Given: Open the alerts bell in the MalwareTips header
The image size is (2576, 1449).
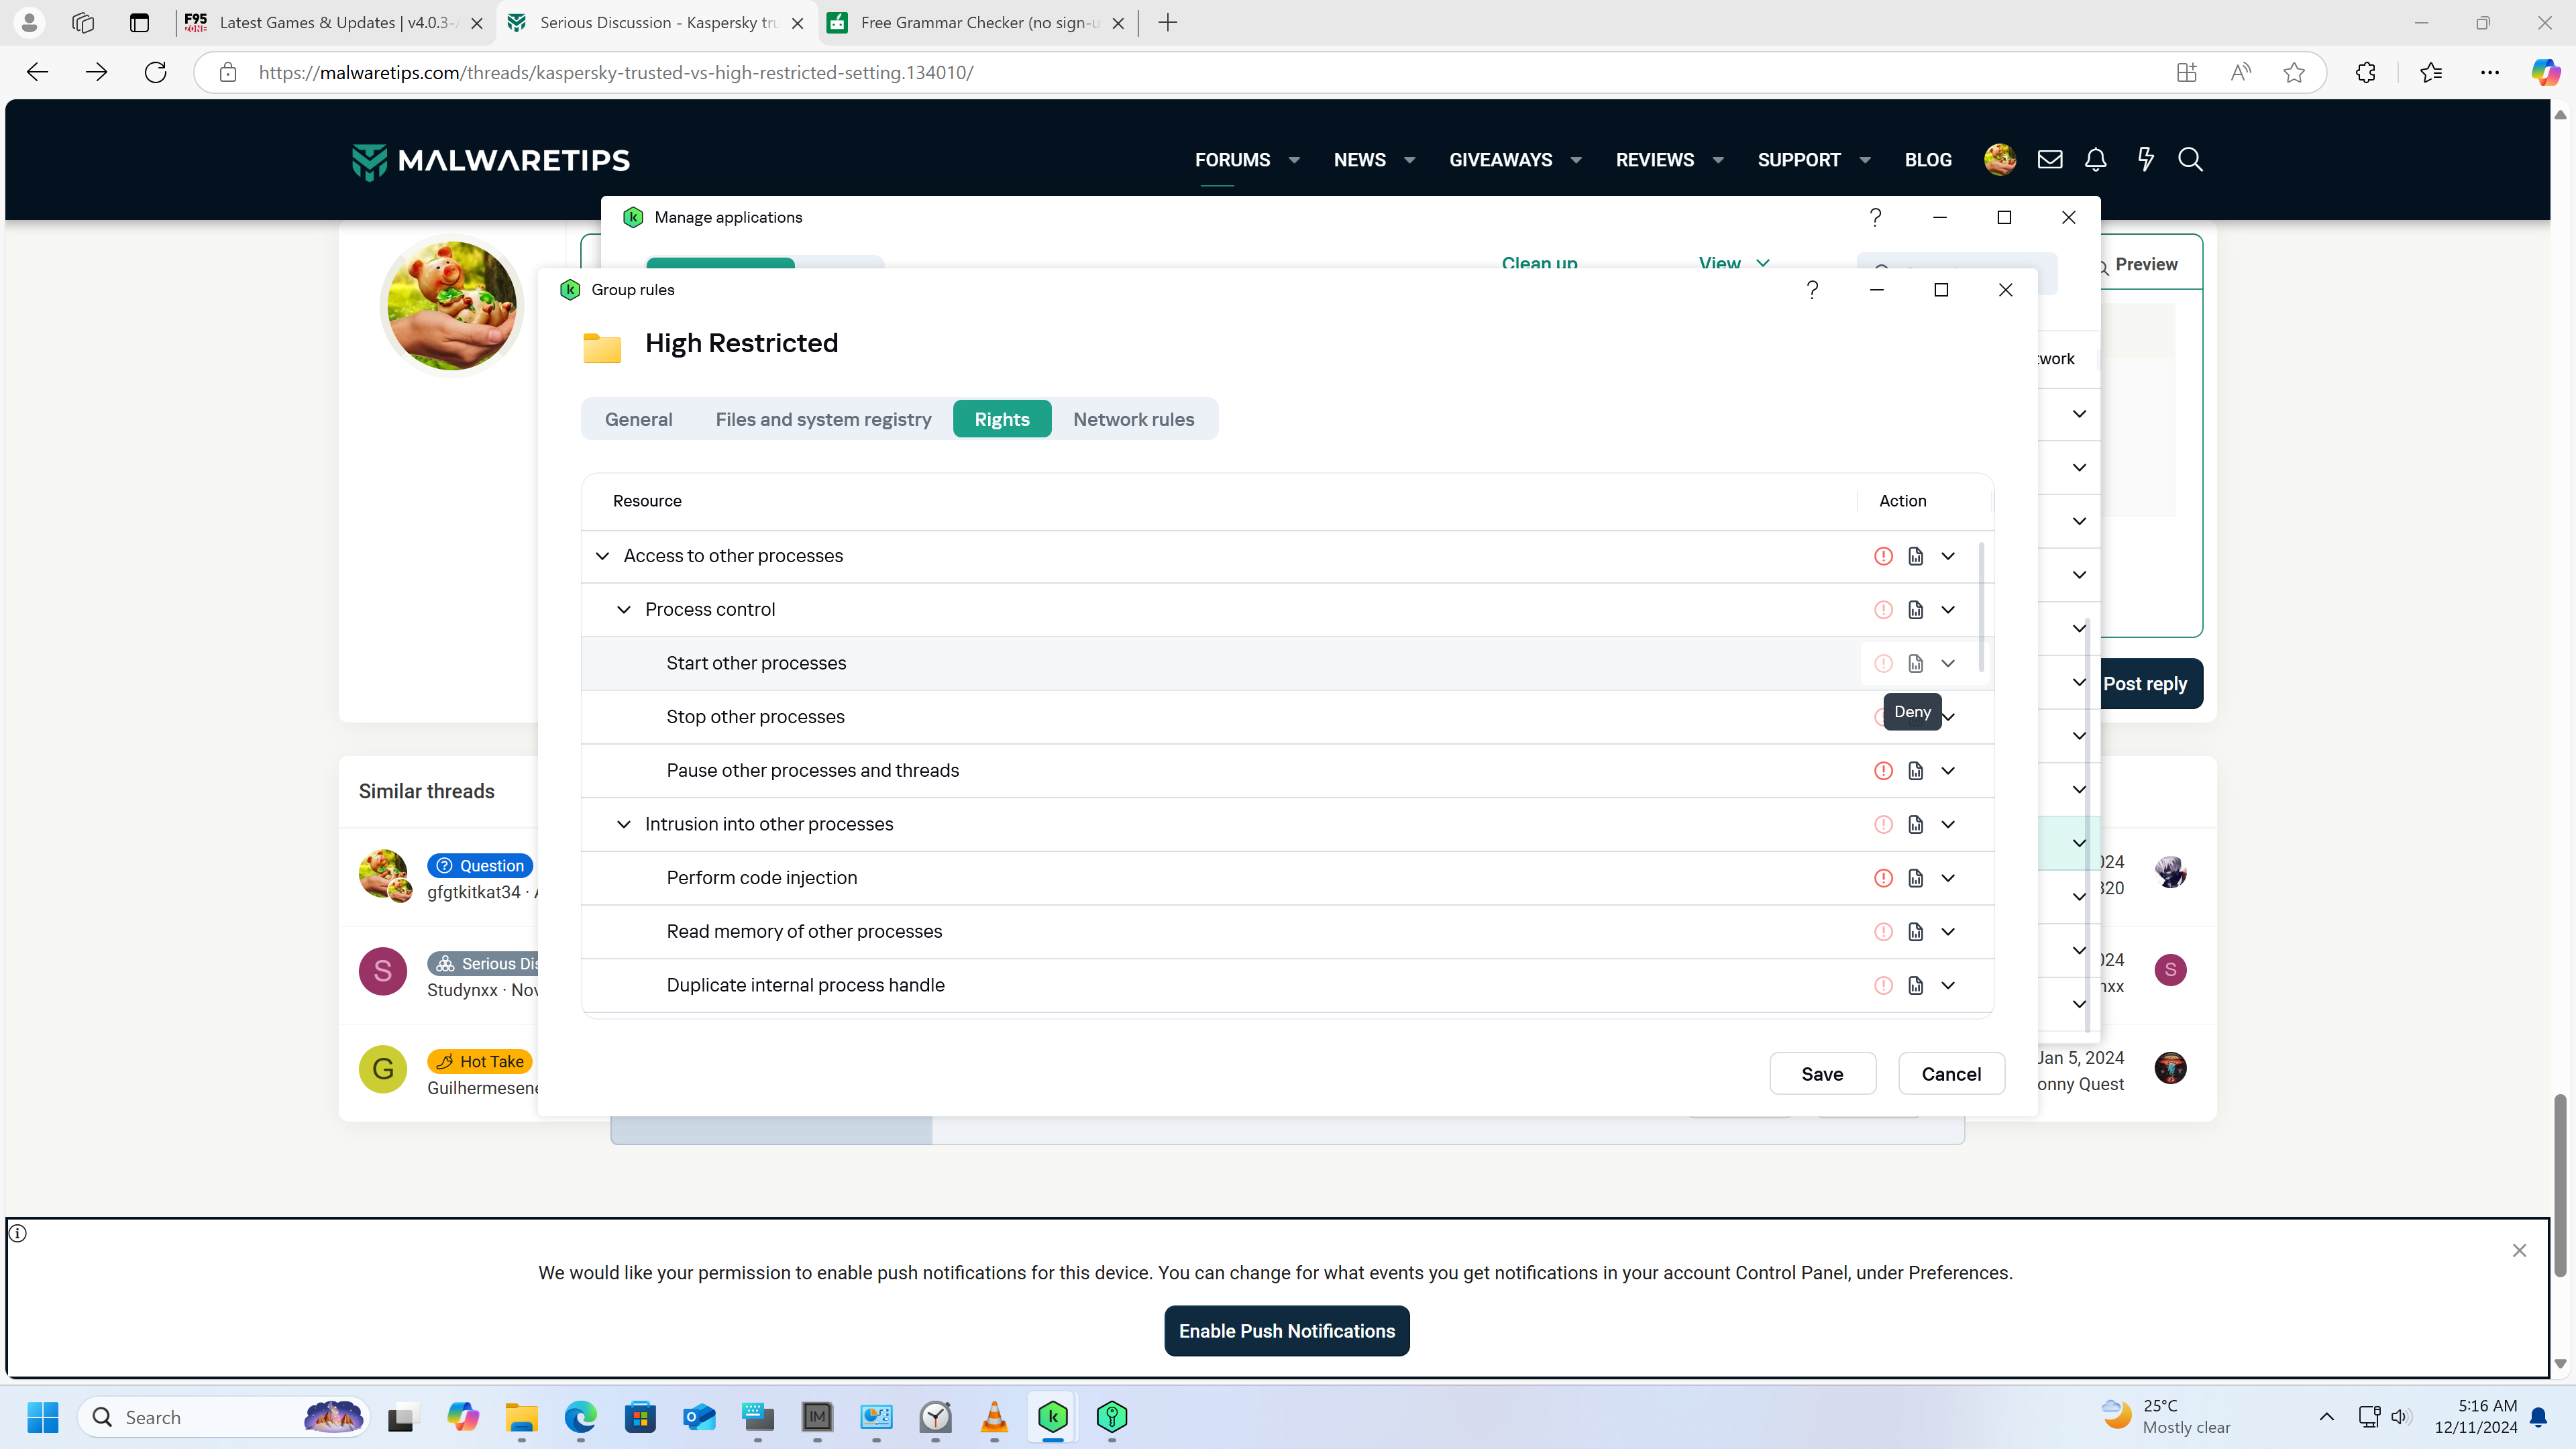Looking at the screenshot, I should pyautogui.click(x=2095, y=160).
